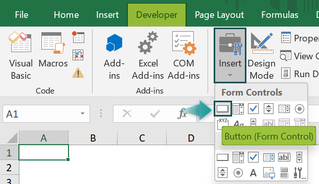Viewport: 319px width, 184px height.
Task: Select column A header
Action: 43,138
